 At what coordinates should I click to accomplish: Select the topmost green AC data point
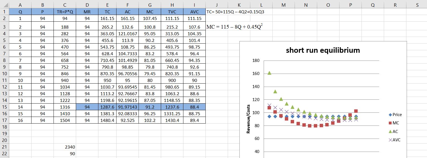tap(269, 73)
